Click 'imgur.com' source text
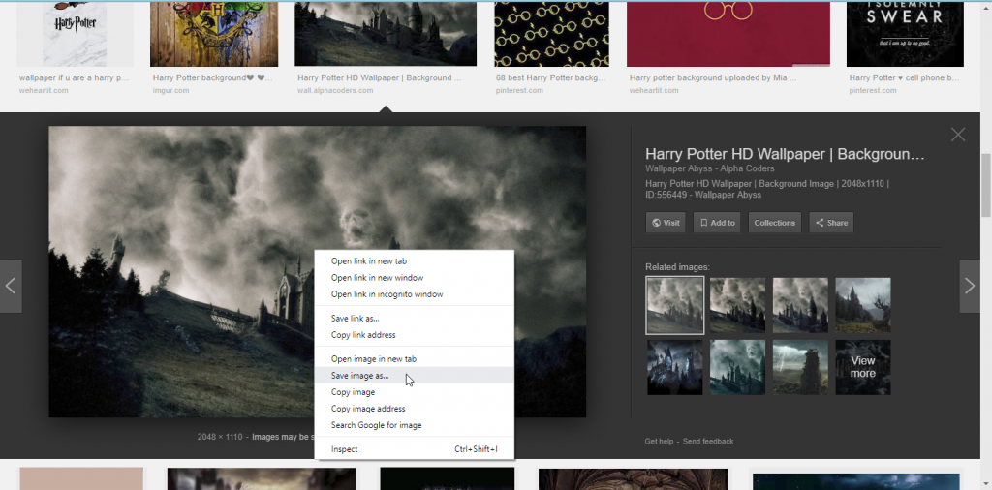Image resolution: width=992 pixels, height=490 pixels. [x=170, y=90]
